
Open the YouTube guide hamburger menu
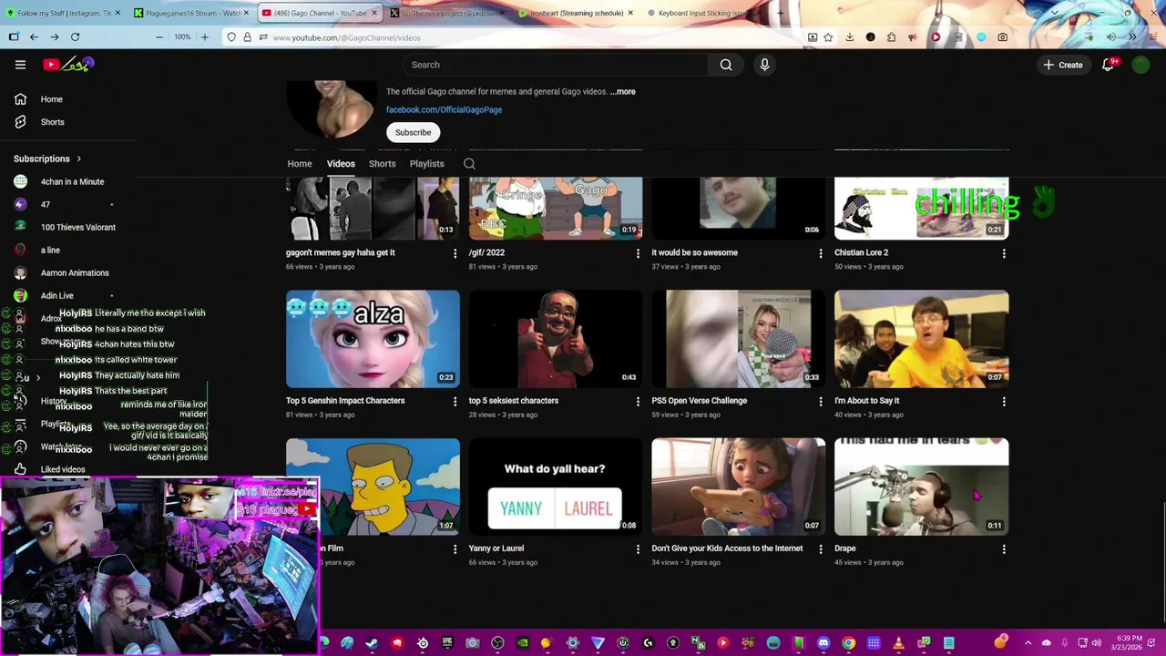tap(20, 65)
